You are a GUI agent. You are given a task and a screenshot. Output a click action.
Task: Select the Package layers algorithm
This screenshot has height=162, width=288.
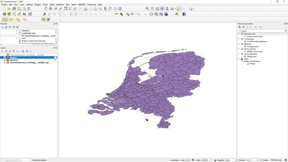(253, 46)
